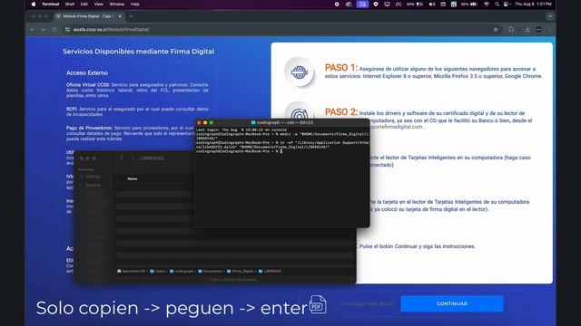Image resolution: width=581 pixels, height=326 pixels.
Task: Open the View menu
Action: tap(99, 4)
